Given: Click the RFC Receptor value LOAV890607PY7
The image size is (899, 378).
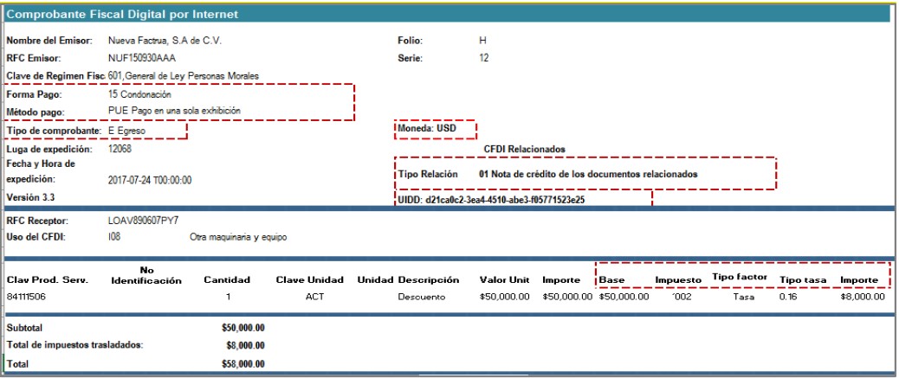Looking at the screenshot, I should (142, 221).
